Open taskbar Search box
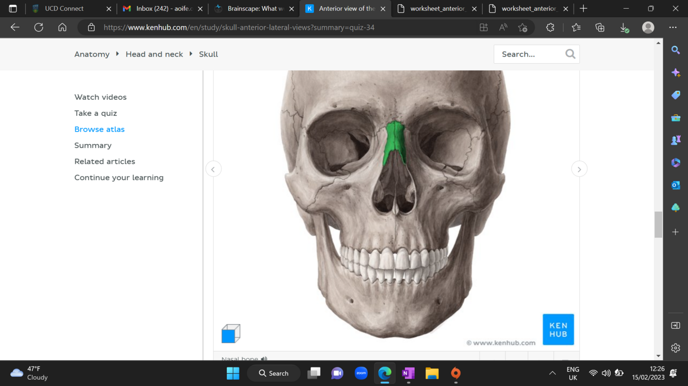Viewport: 688px width, 386px height. 274,373
